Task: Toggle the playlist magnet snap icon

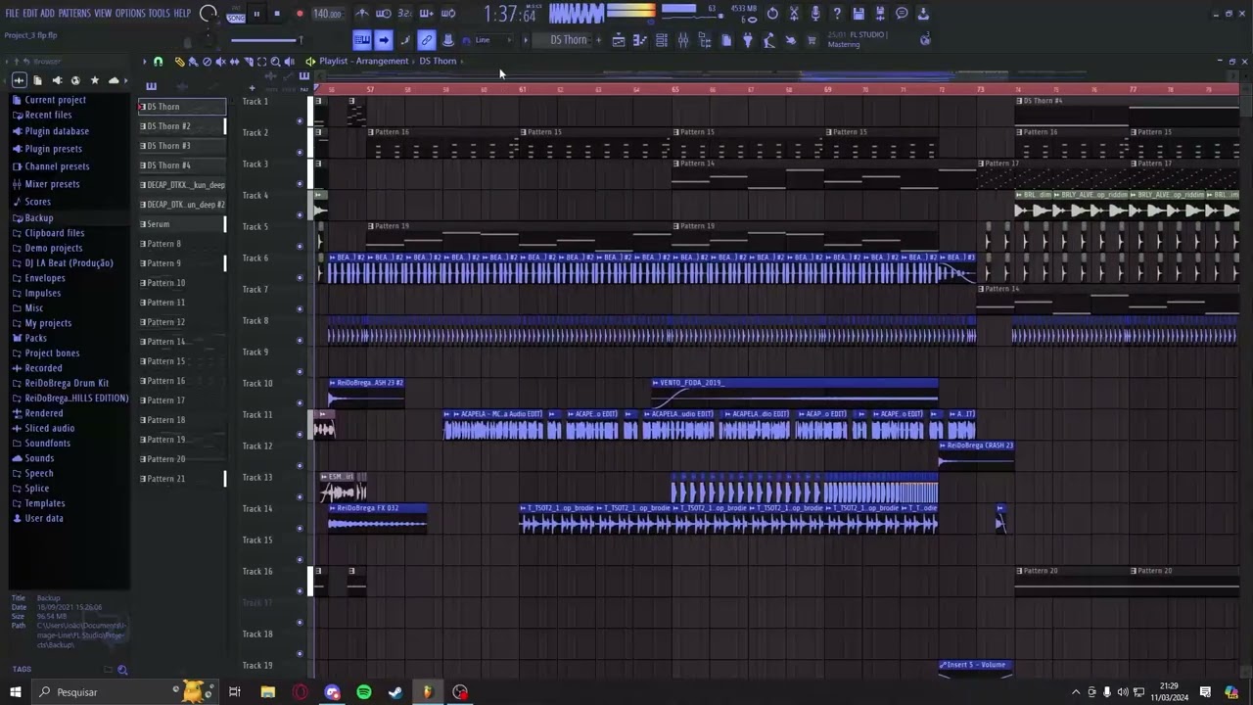Action: point(159,62)
